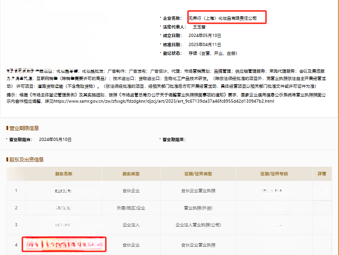Click the business scope paragraph mentioning 广告制作
339x255 pixels.
coord(166,78)
